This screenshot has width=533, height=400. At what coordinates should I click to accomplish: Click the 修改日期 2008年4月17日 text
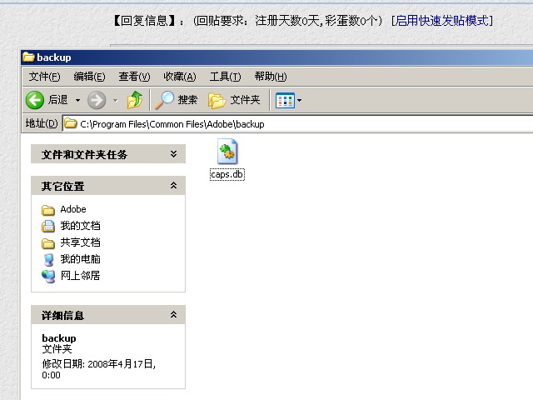click(x=98, y=369)
